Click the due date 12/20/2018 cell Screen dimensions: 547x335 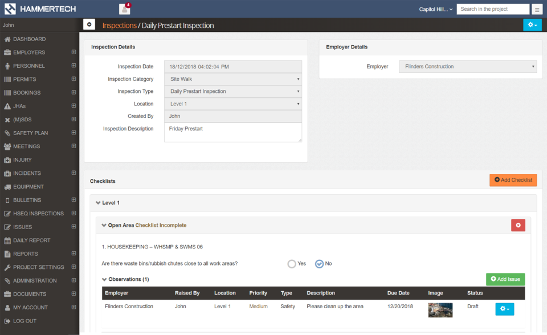point(400,307)
